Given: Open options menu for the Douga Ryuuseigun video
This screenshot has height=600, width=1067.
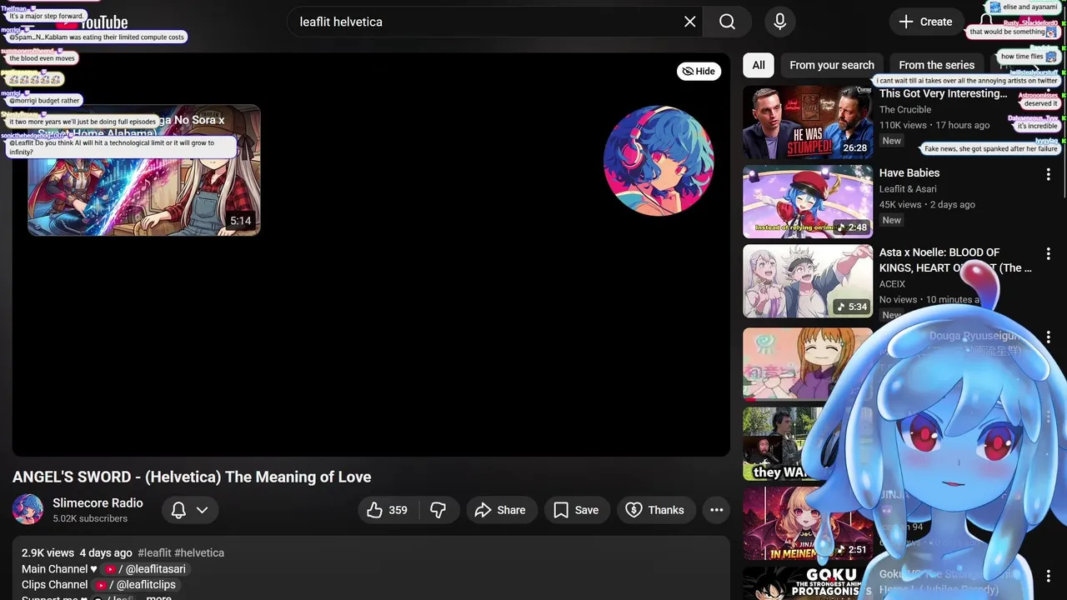Looking at the screenshot, I should [1048, 337].
